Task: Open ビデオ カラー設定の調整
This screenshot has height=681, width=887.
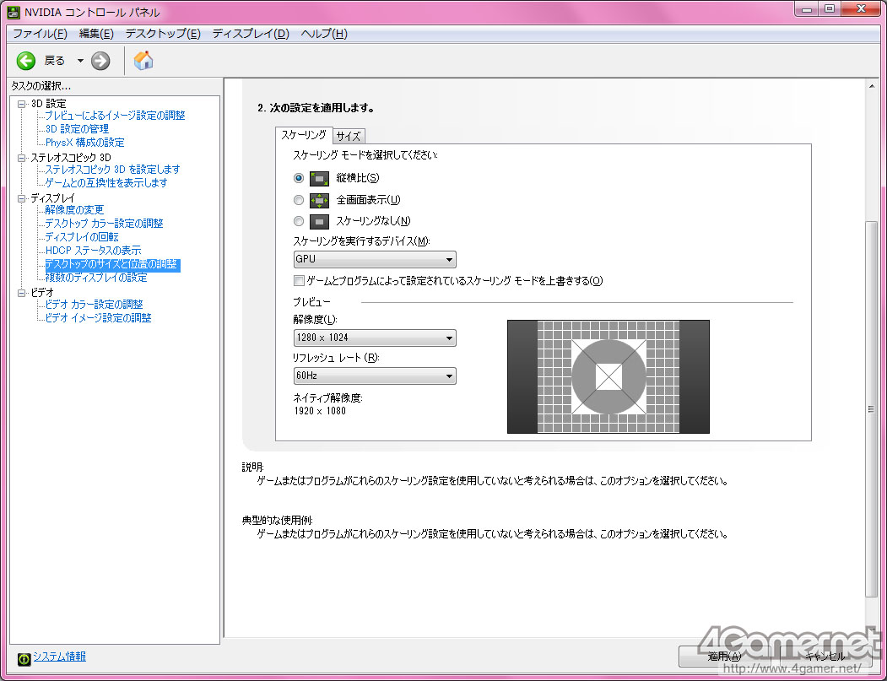Action: point(94,305)
